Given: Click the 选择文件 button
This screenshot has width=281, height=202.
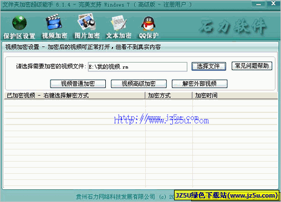Looking at the screenshot, I should click(x=208, y=66).
